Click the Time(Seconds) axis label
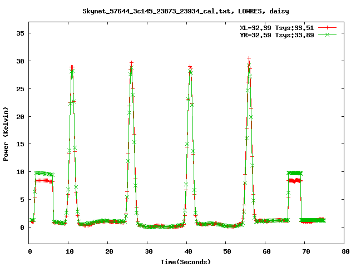The width and height of the screenshot is (356, 267). (x=186, y=262)
